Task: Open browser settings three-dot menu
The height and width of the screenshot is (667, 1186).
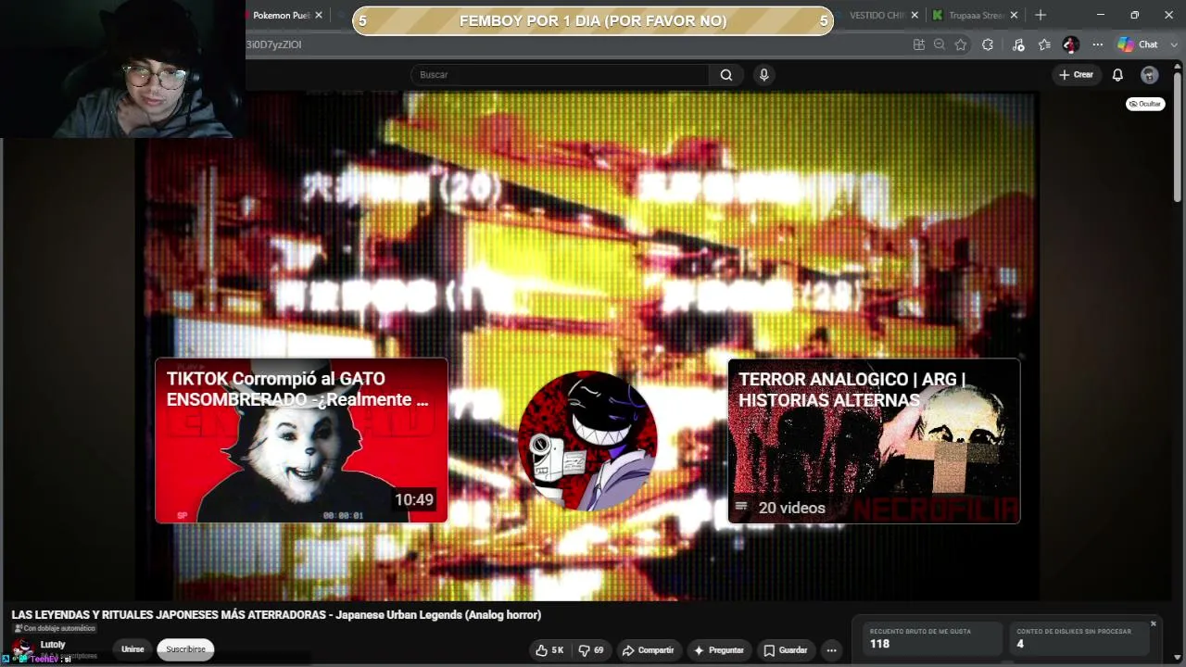Action: (x=1097, y=44)
